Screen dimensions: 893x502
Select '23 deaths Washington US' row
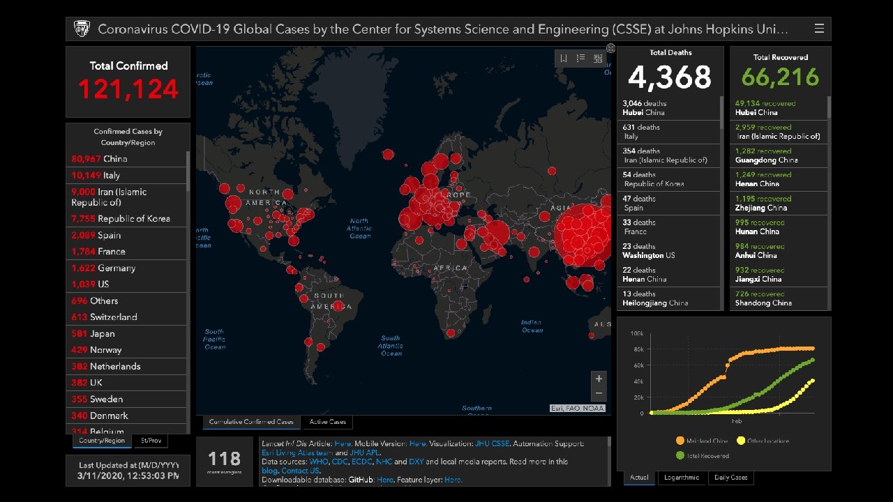click(x=669, y=251)
